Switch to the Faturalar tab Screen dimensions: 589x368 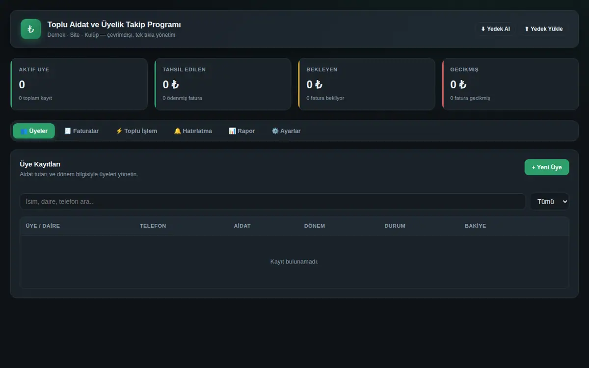click(x=81, y=131)
